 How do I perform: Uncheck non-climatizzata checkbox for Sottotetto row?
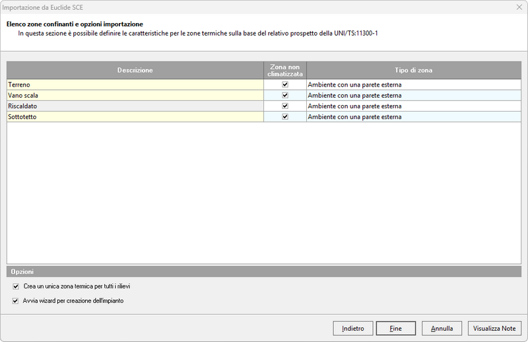tap(284, 116)
